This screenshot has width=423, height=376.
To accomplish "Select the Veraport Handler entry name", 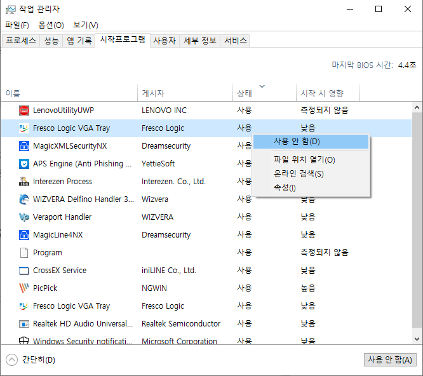I will [x=62, y=217].
